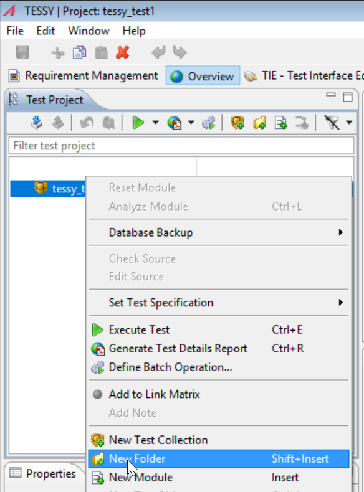Screen dimensions: 364x492
Task: Click Generate Test Details Report toolbar icon
Action: [x=175, y=123]
